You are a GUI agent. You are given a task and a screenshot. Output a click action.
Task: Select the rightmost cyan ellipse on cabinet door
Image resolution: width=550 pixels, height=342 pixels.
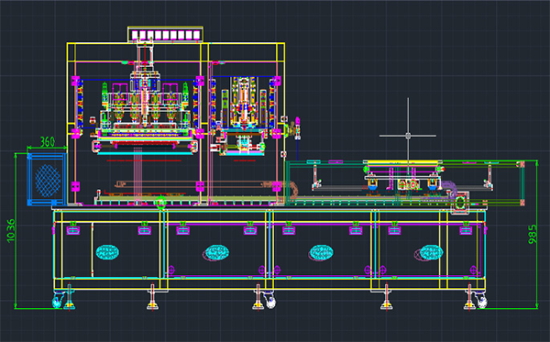(432, 252)
